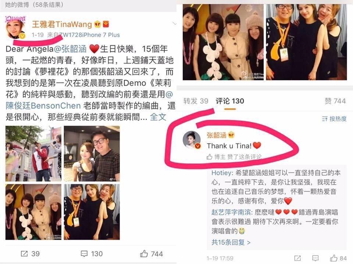Image resolution: width=353 pixels, height=264 pixels.
Task: Switch to the 赞 744 tab
Action: coord(335,101)
